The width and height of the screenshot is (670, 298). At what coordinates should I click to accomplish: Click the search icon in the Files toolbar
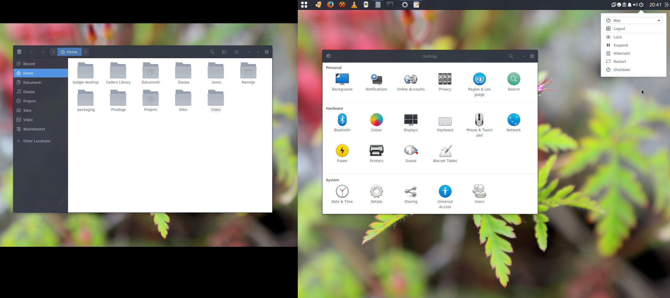pos(212,52)
